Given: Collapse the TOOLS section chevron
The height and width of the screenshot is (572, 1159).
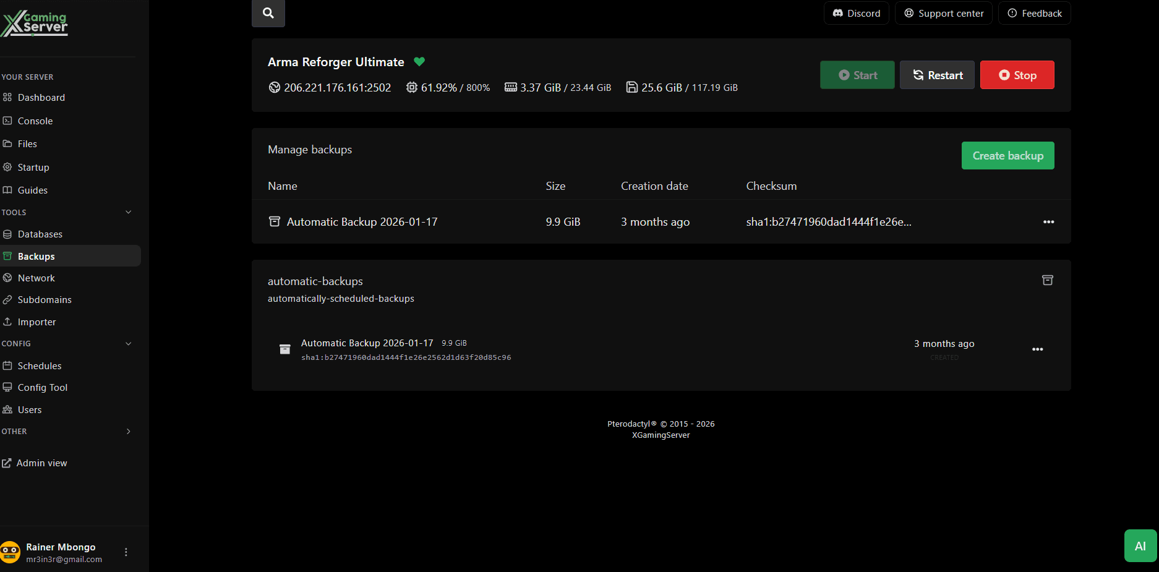Looking at the screenshot, I should coord(129,212).
